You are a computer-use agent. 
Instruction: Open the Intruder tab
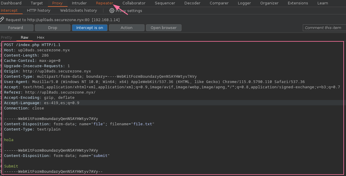coord(79,3)
